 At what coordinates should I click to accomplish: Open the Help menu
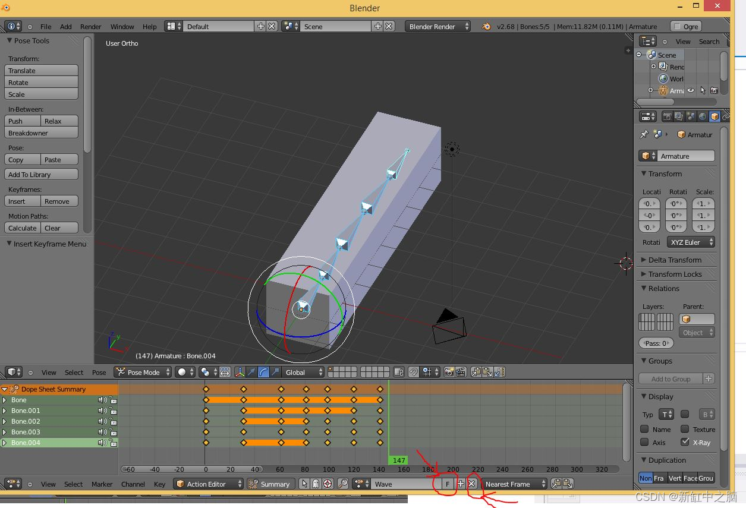150,26
